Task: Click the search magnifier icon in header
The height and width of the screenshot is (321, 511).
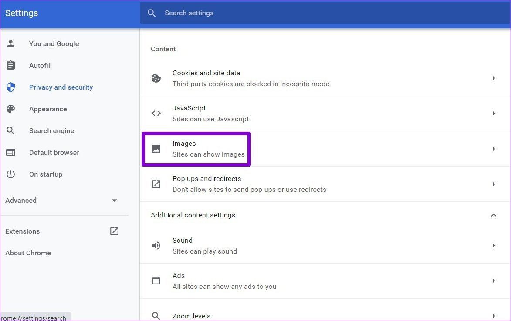Action: (152, 13)
